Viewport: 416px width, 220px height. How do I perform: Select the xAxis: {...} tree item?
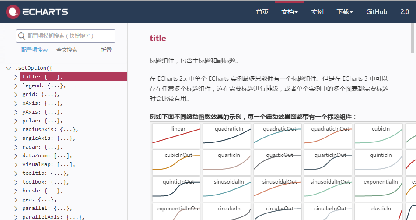pyautogui.click(x=42, y=103)
